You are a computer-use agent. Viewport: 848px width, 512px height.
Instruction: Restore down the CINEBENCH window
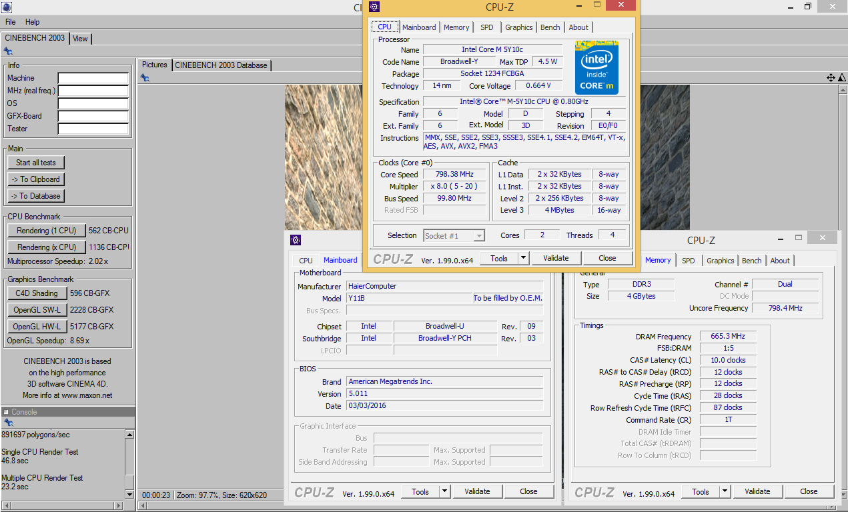(808, 6)
